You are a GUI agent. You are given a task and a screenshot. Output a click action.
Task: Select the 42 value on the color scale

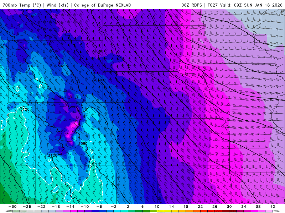coord(273,207)
